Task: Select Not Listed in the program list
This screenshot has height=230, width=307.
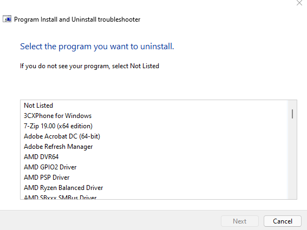Action: pos(154,106)
